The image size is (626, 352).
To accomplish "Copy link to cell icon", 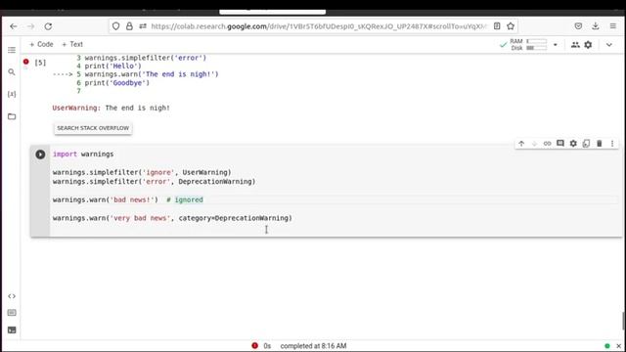I will point(548,144).
